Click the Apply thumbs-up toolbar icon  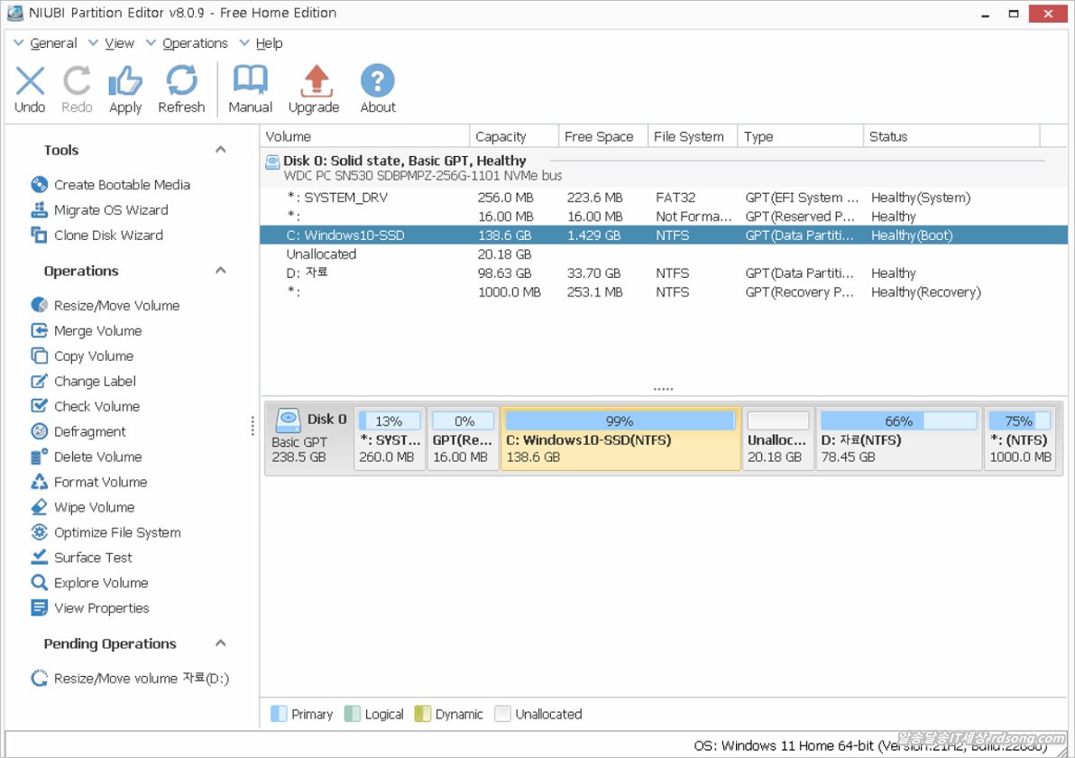pyautogui.click(x=125, y=89)
